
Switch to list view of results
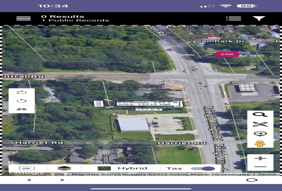click(x=233, y=18)
